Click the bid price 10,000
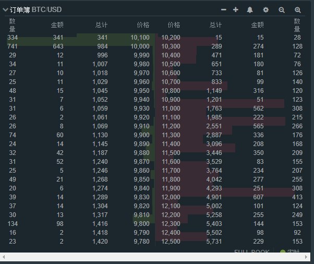314x264 pixels. (140, 46)
